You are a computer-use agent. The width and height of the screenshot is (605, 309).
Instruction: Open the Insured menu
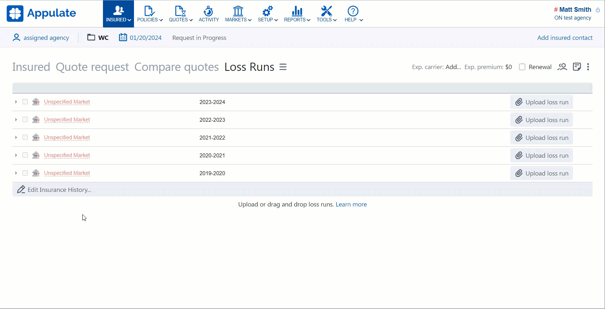pos(119,14)
